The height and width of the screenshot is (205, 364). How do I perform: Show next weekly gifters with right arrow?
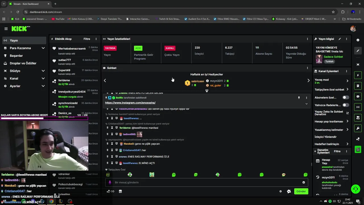(309, 81)
